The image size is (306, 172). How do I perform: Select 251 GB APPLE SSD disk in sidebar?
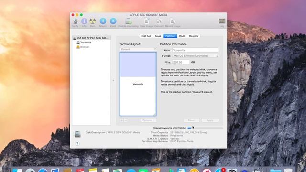(x=91, y=38)
